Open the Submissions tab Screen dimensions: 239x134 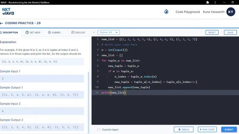click(55, 32)
